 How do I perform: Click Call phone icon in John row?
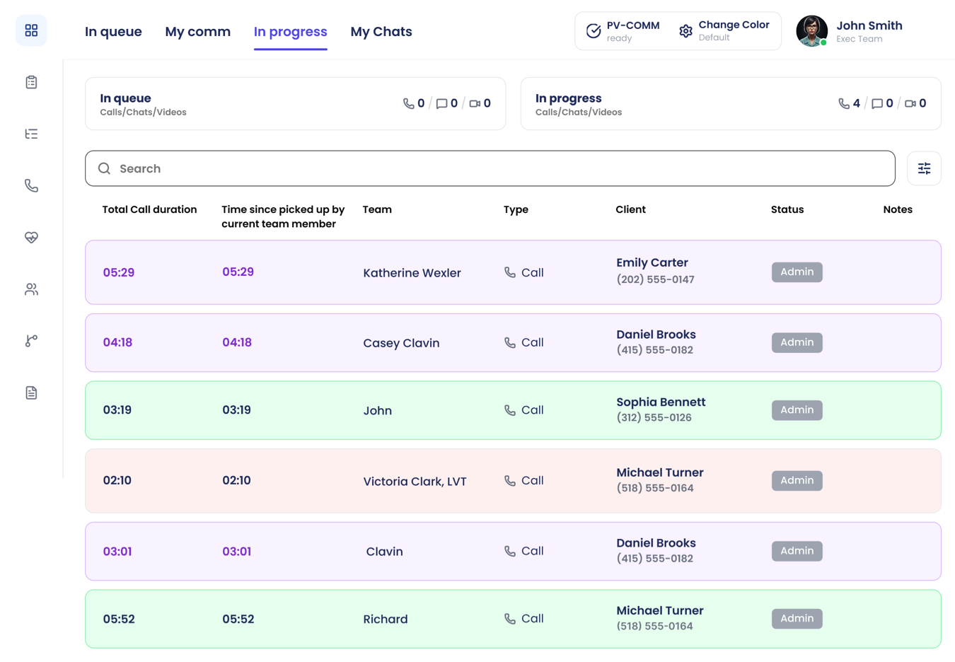510,410
